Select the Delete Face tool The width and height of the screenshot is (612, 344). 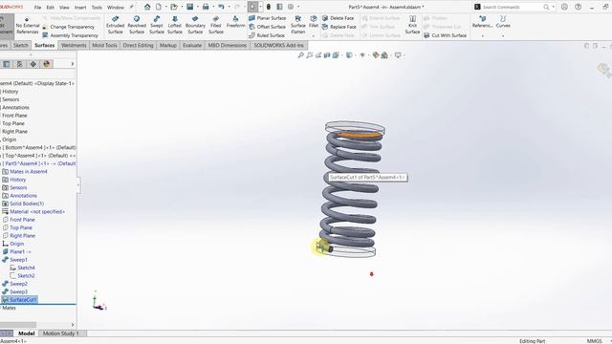click(338, 18)
